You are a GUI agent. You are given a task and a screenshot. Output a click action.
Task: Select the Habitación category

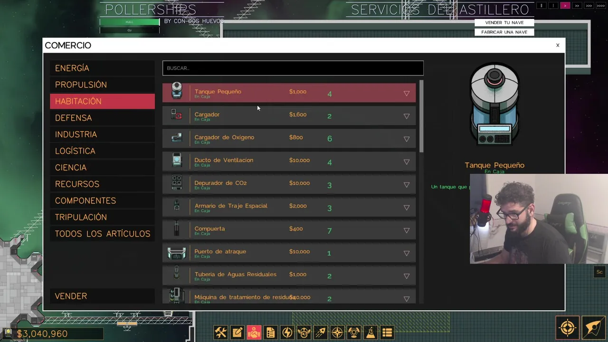pyautogui.click(x=102, y=101)
